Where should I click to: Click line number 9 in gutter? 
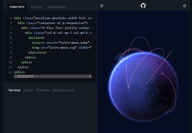click(x=11, y=57)
